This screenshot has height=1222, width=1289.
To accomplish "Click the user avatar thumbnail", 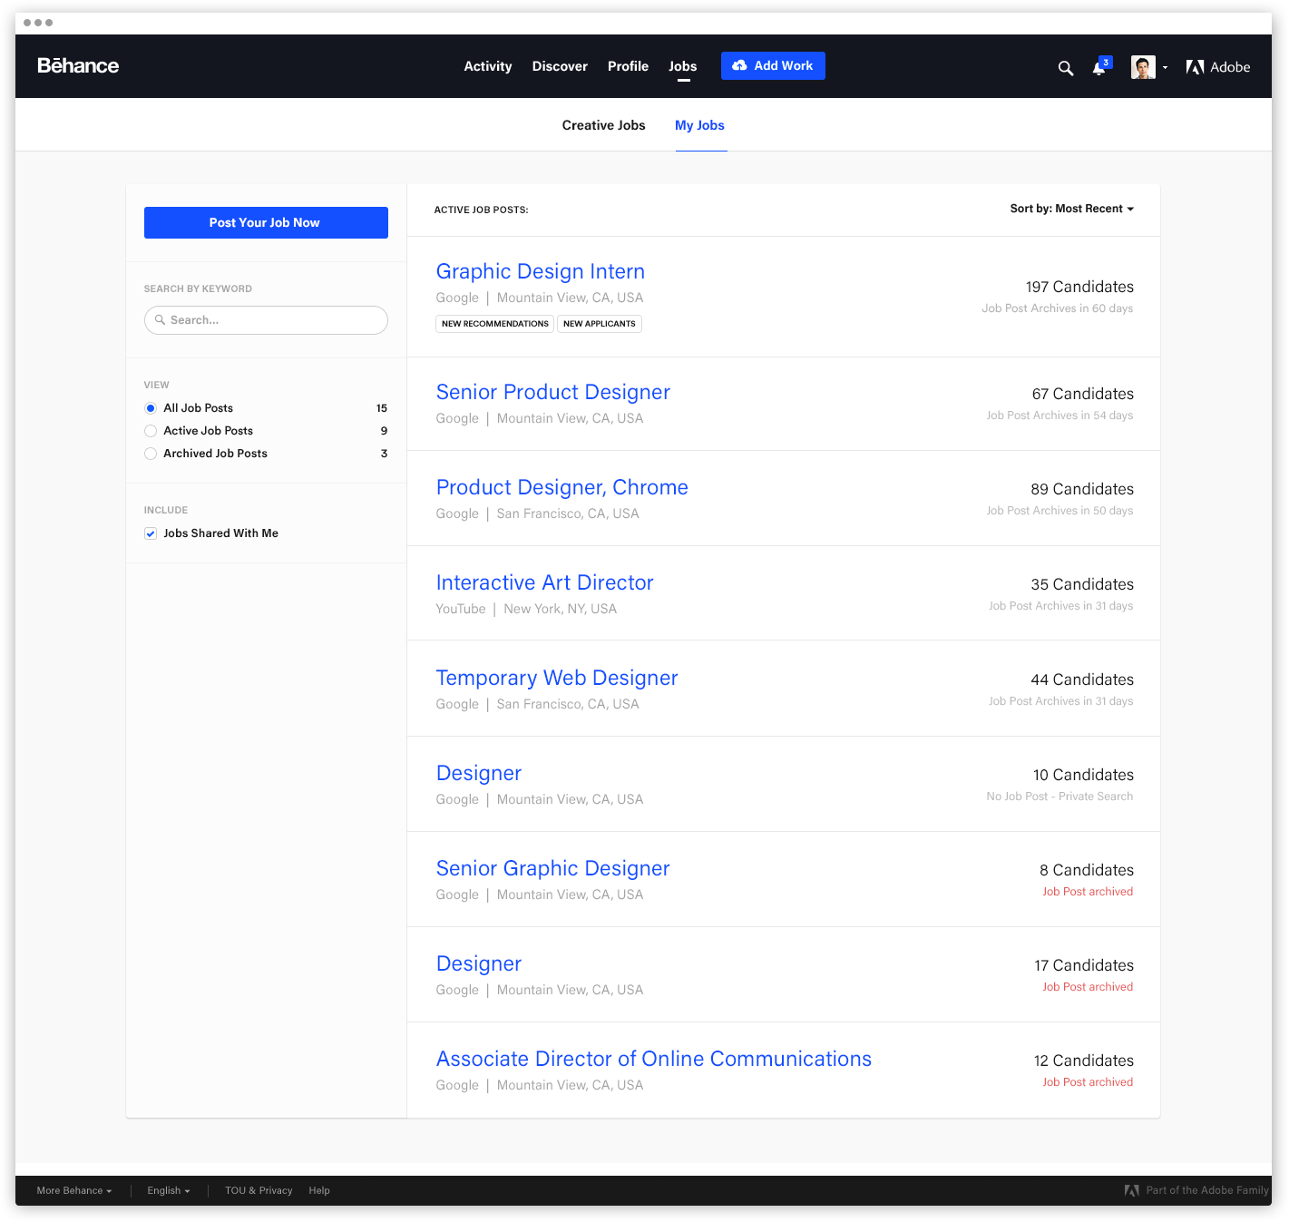I will 1143,67.
